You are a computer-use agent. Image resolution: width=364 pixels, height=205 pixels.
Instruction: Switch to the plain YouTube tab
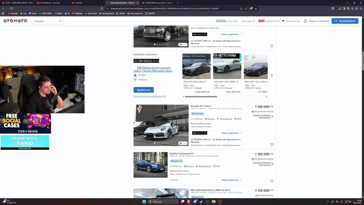[87, 3]
